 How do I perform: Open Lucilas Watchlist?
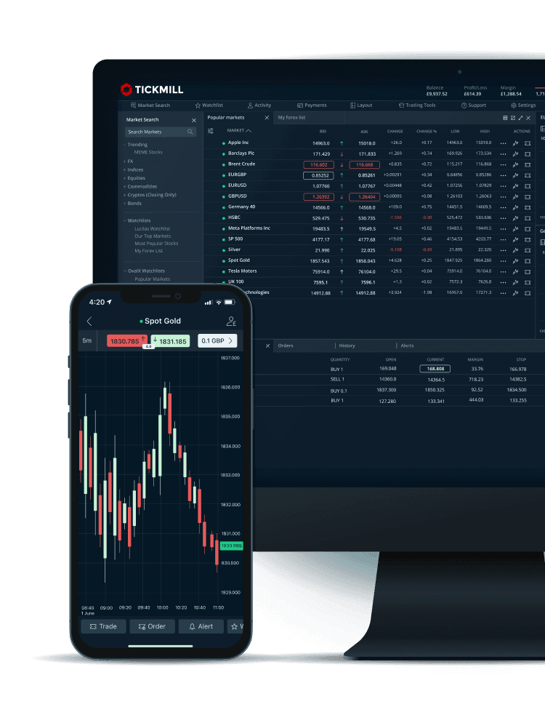coord(153,228)
